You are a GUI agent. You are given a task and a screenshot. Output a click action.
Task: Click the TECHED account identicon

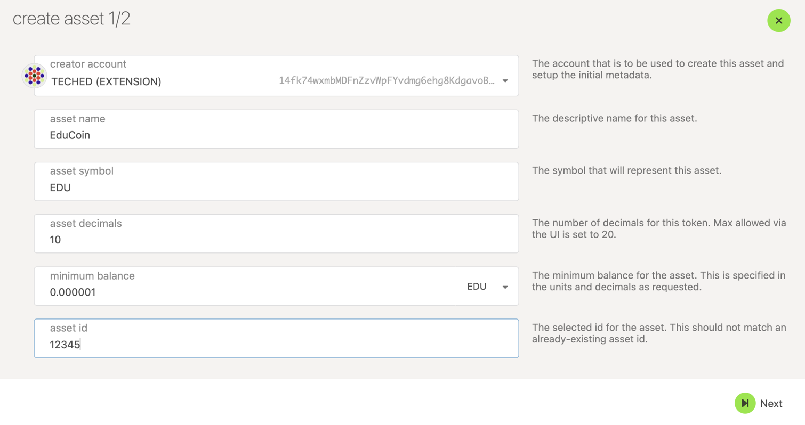click(34, 76)
